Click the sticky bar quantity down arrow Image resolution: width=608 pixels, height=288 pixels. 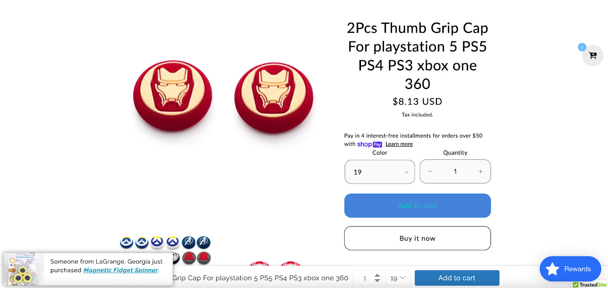pos(377,280)
